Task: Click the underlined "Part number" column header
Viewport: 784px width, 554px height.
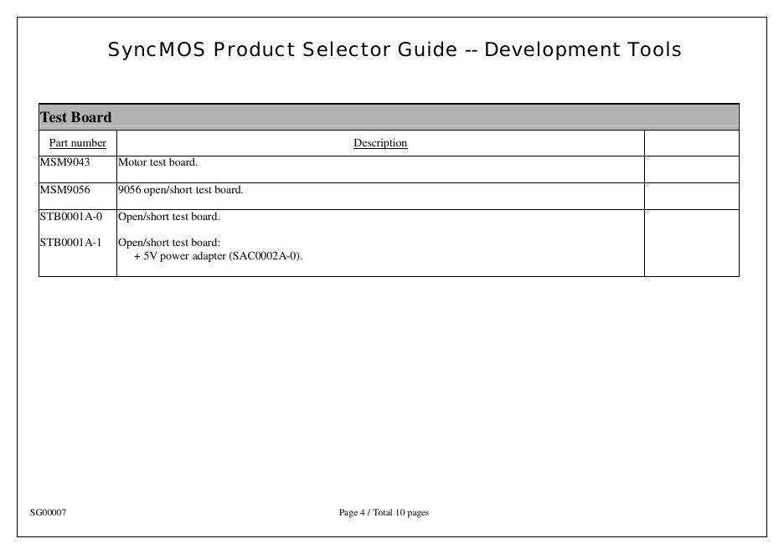Action: [x=78, y=143]
